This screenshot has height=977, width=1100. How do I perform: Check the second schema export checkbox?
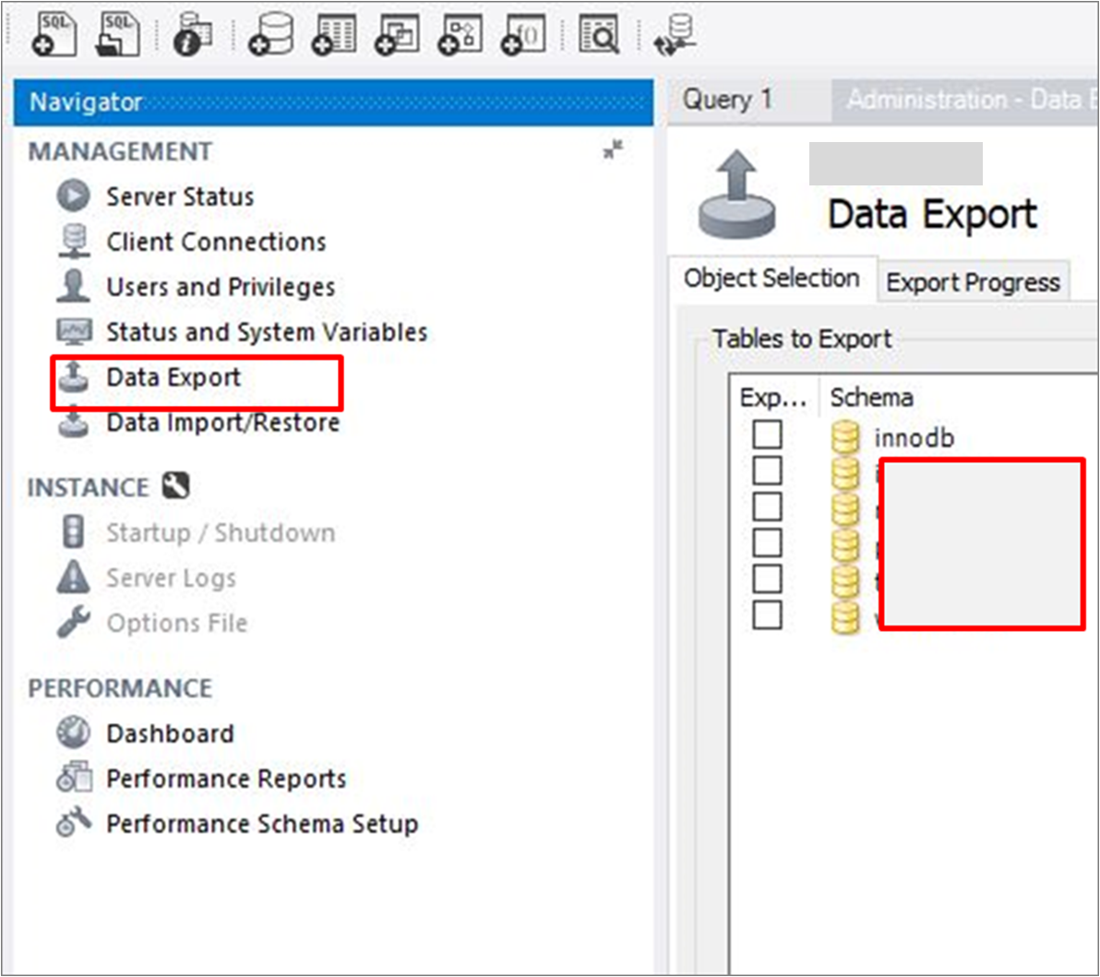click(x=768, y=471)
